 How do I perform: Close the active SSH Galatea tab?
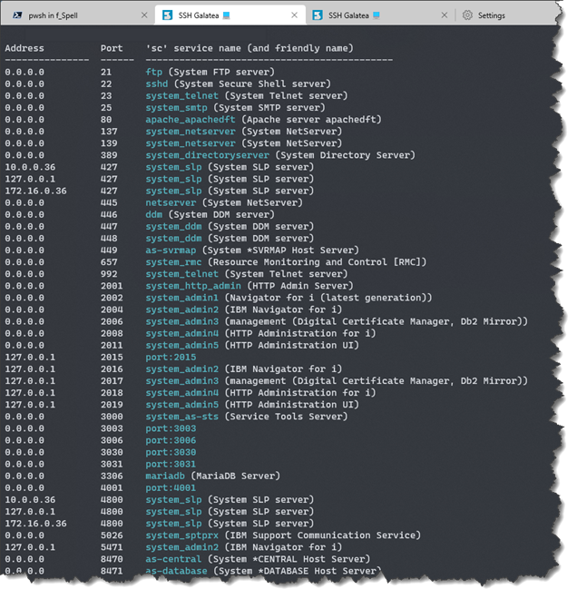click(x=295, y=15)
